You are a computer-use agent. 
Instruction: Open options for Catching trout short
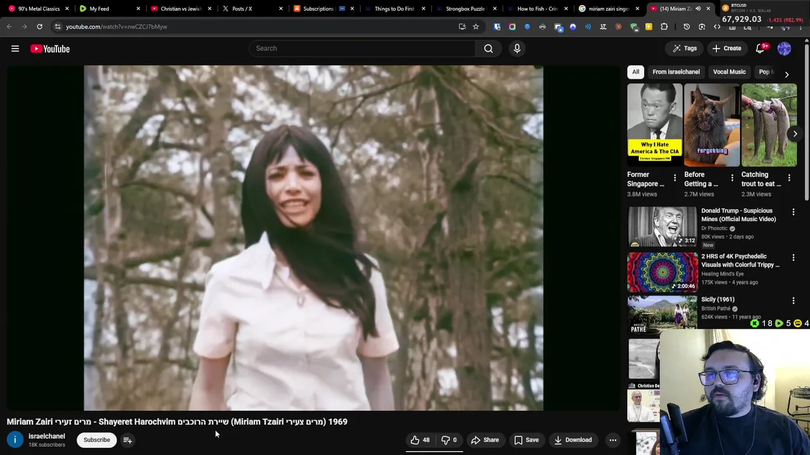(789, 178)
